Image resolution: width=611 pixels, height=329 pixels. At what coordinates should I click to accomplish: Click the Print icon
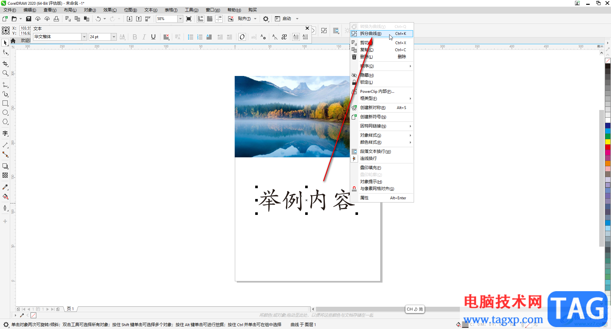pyautogui.click(x=56, y=19)
